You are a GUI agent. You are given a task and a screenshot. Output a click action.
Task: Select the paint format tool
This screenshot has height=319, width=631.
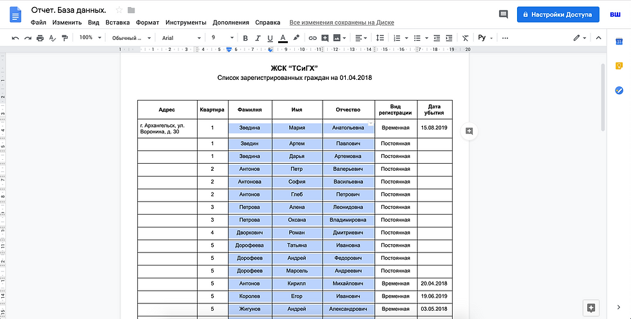[x=64, y=38]
